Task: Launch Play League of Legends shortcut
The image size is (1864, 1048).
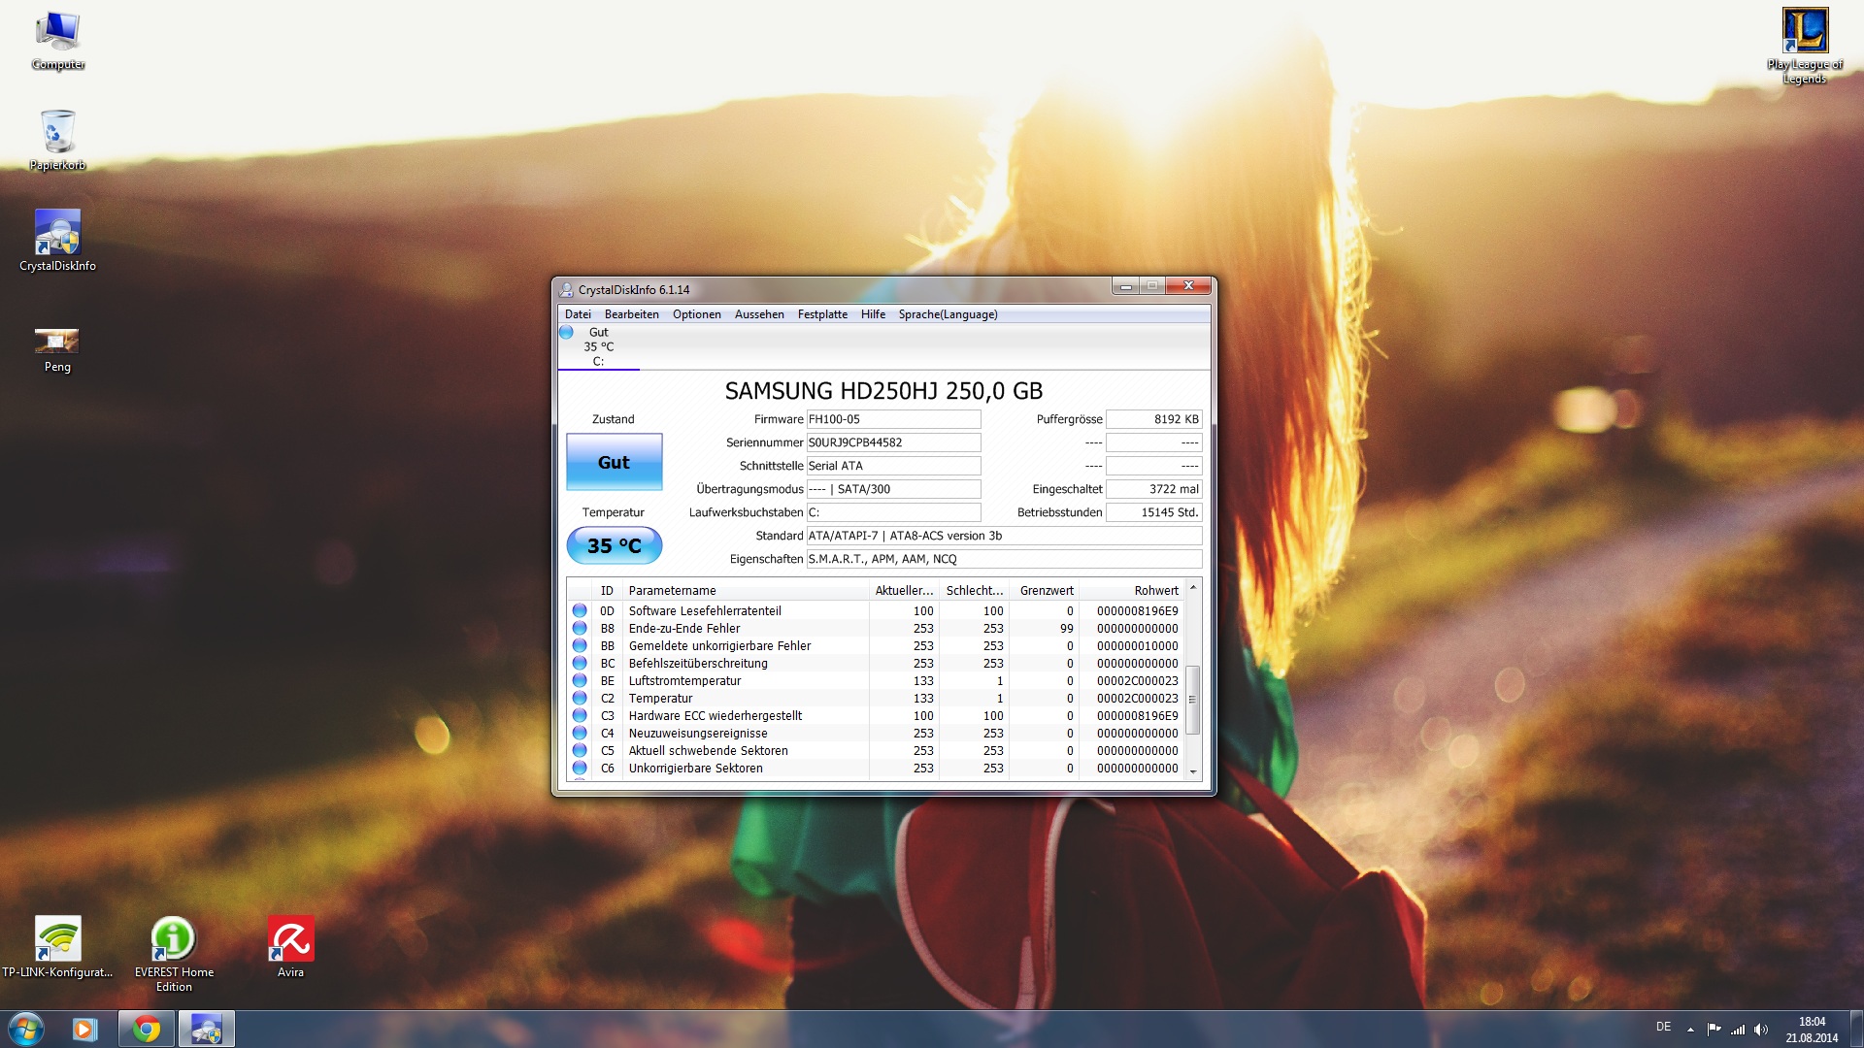Action: coord(1805,31)
